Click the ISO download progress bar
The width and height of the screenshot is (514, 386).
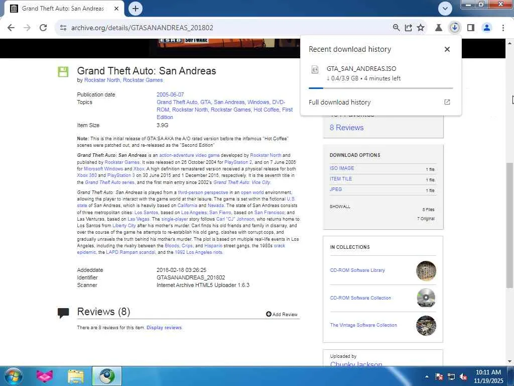[x=380, y=88]
